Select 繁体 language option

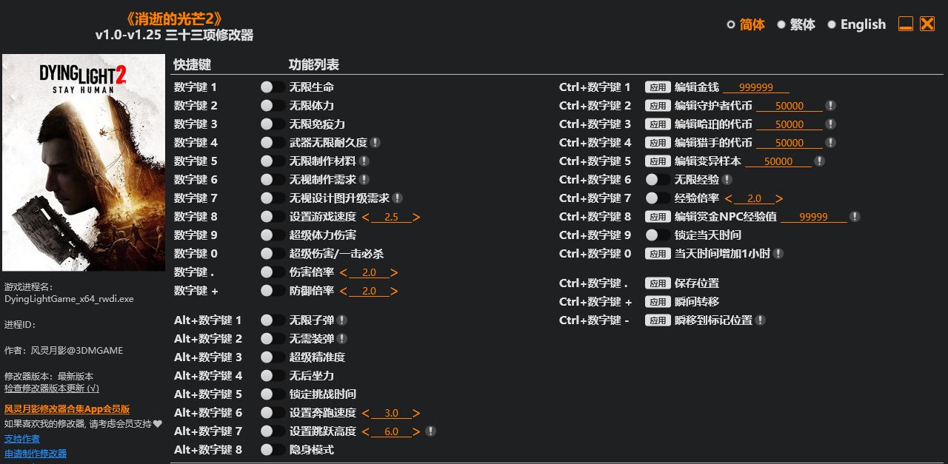point(796,24)
